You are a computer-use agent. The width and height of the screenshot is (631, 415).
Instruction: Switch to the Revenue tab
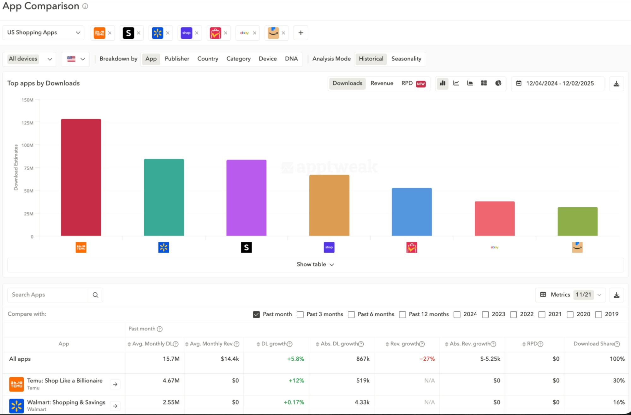click(x=382, y=83)
